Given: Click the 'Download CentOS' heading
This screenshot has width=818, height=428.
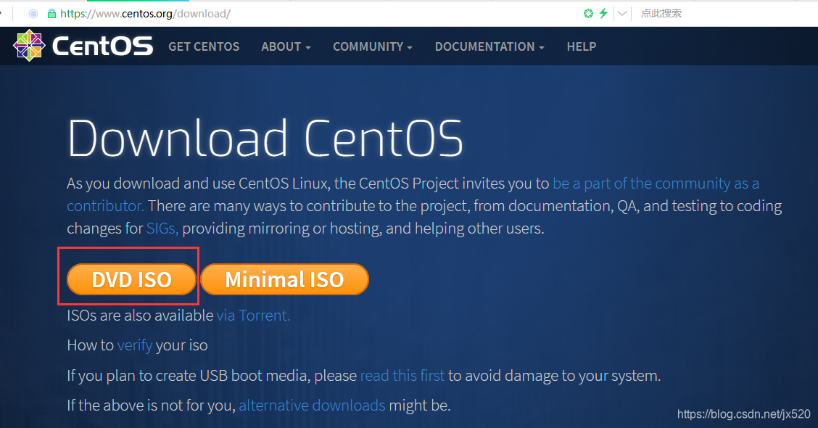Looking at the screenshot, I should [265, 138].
